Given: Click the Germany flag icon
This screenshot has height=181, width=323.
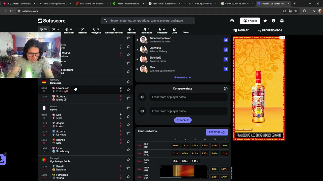Looking at the screenshot, I should click(44, 81).
